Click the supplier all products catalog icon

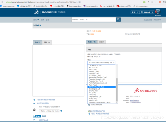tap(89, 111)
